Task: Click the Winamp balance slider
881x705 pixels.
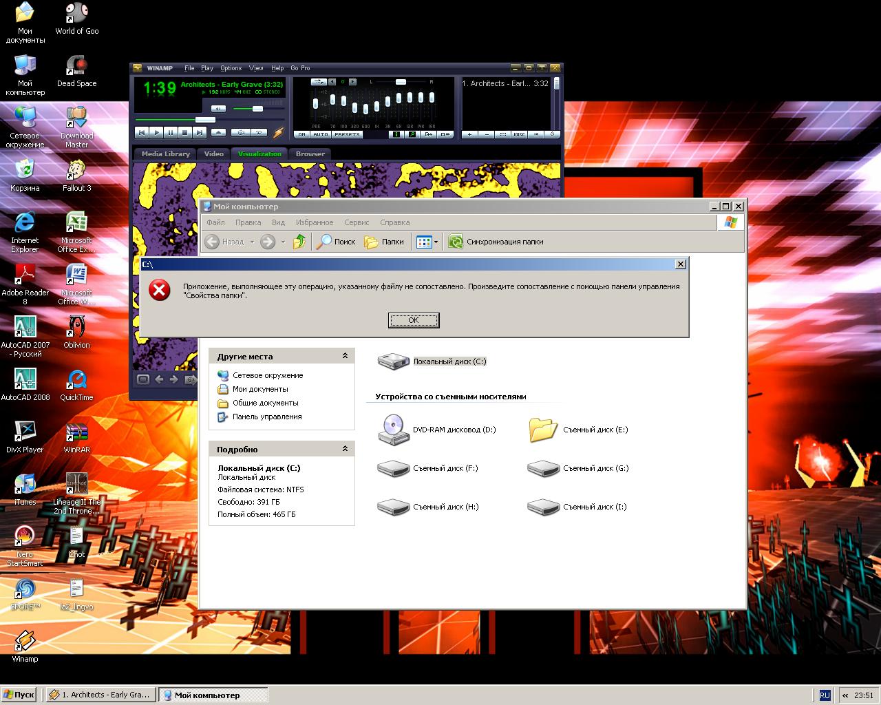Action: point(401,82)
